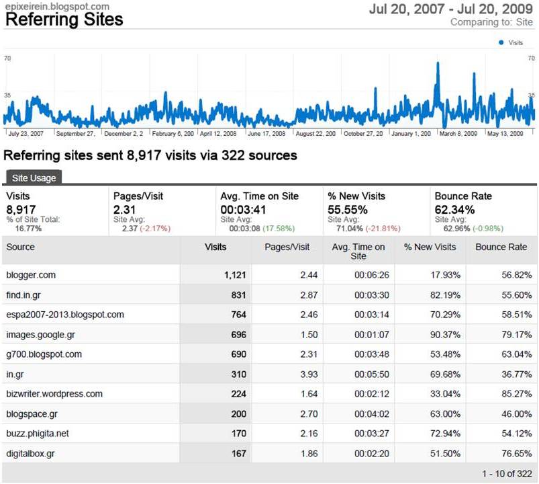The image size is (539, 484).
Task: Open the Site Usage tab
Action: 34,177
